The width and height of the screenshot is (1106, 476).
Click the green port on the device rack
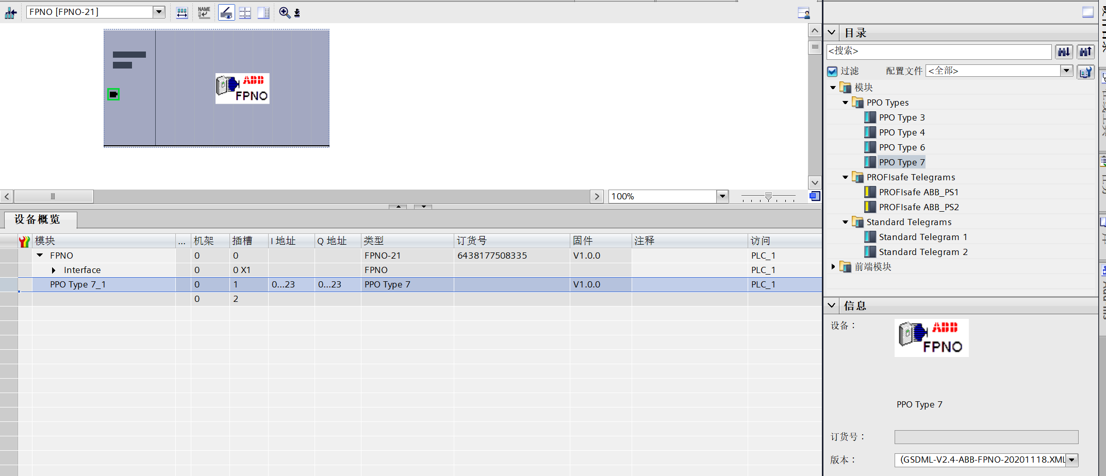113,94
